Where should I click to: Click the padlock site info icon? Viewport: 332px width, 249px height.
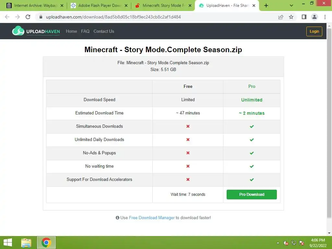41,17
